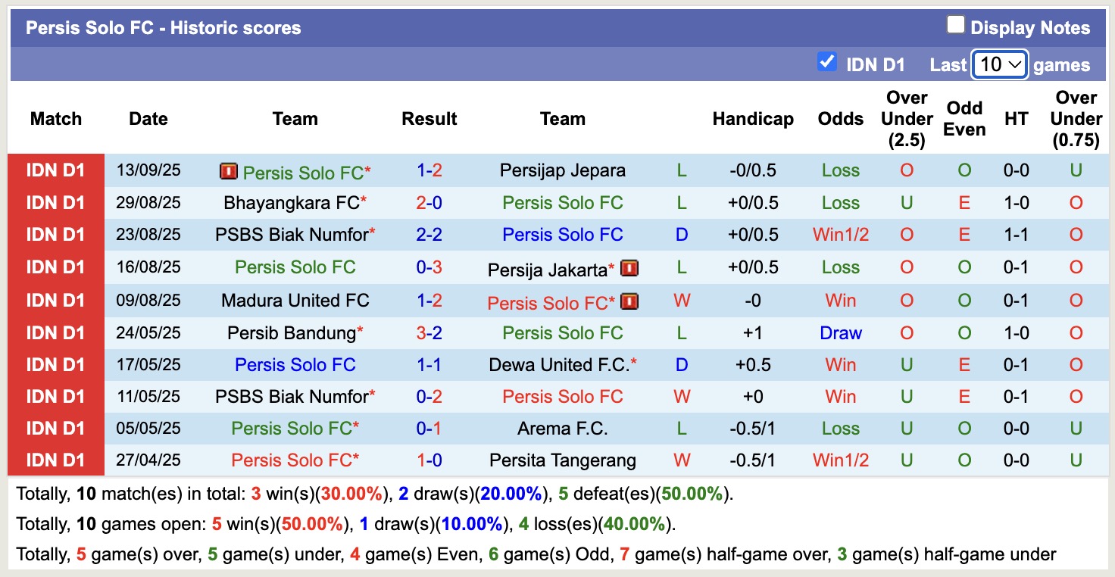
Task: Click the Bhayangkara FC team link
Action: click(291, 203)
